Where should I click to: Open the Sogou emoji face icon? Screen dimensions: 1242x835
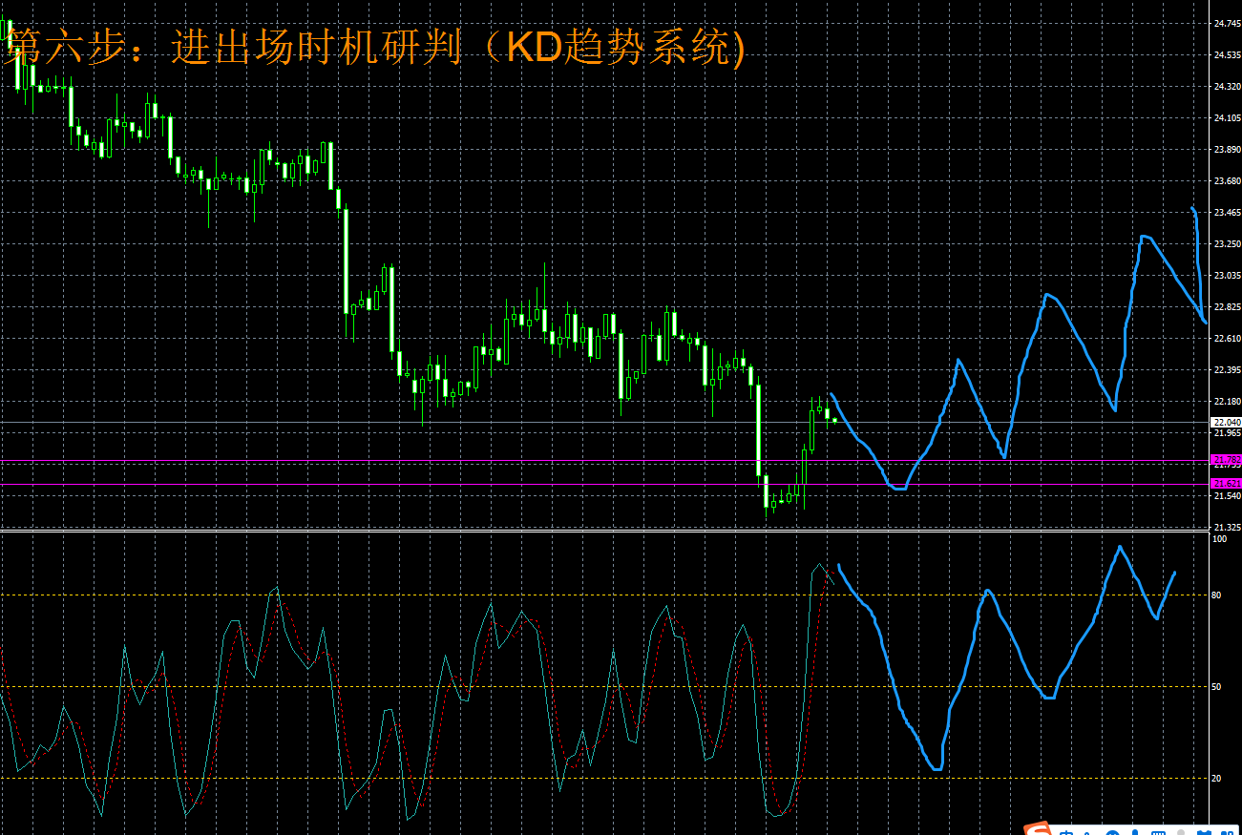click(1113, 832)
